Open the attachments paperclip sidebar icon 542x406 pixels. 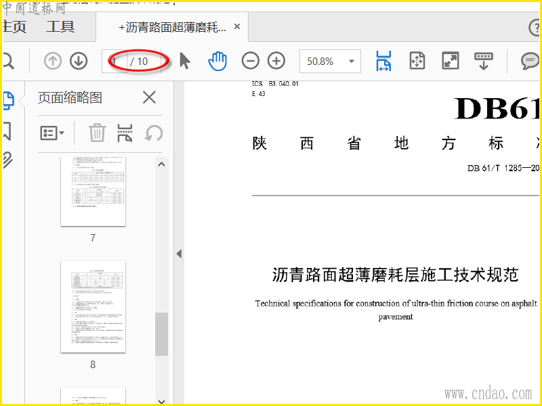pos(7,160)
